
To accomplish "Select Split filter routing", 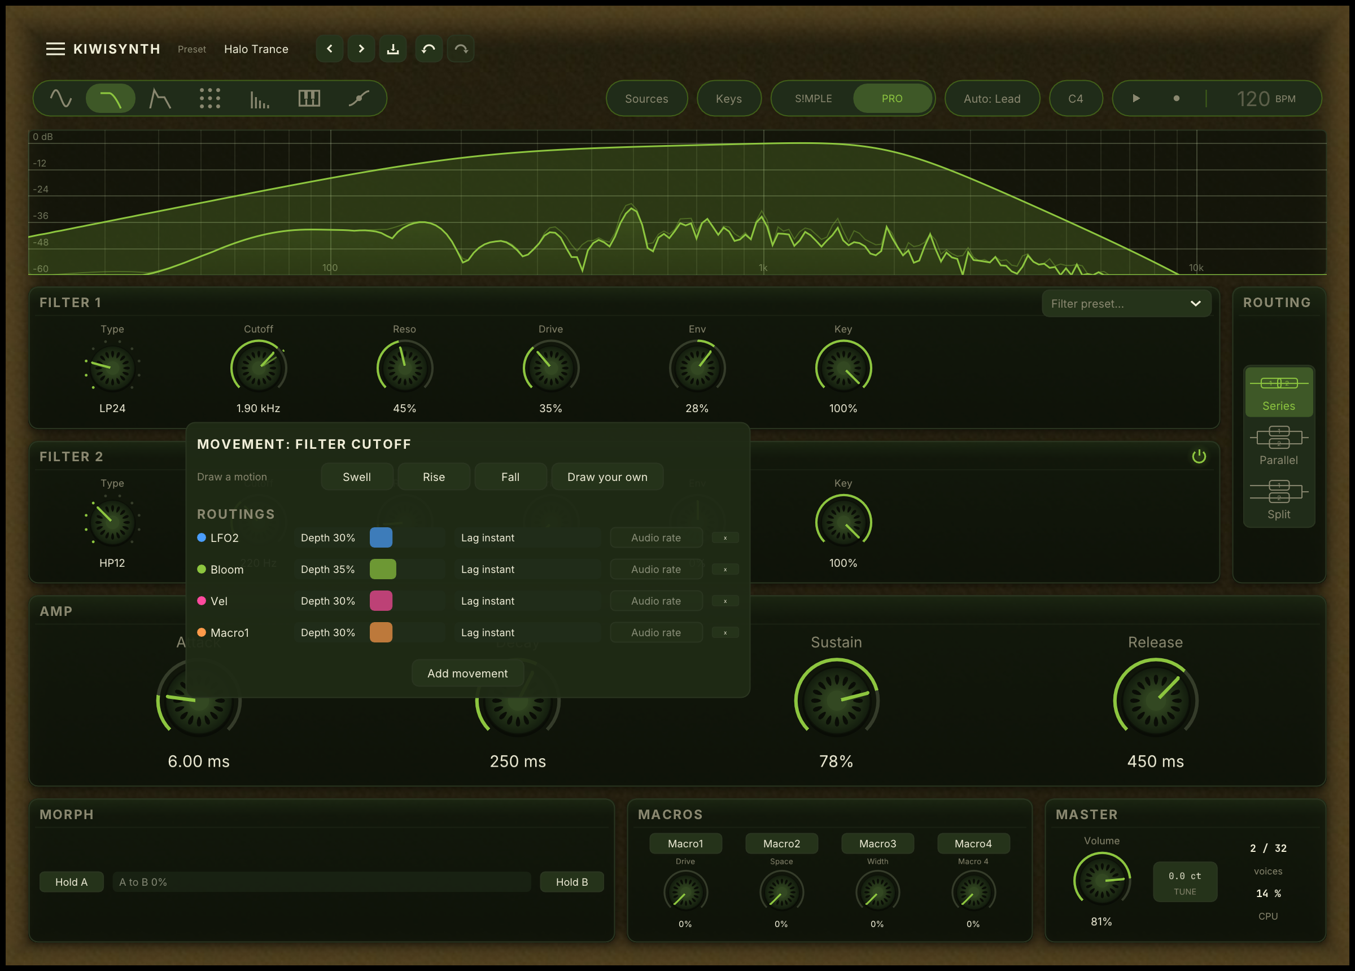I will point(1279,500).
